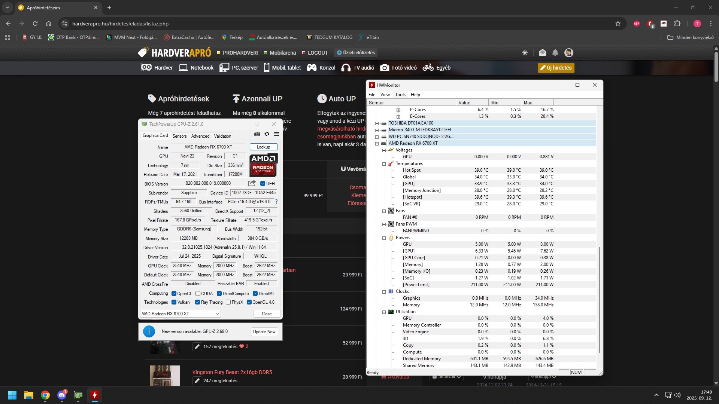719x404 pixels.
Task: Toggle the UEFI checkbox
Action: (x=263, y=184)
